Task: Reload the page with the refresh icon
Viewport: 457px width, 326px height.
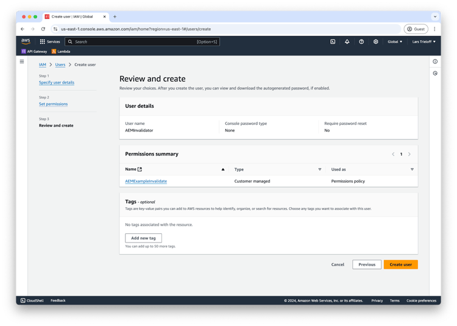Action: click(43, 29)
